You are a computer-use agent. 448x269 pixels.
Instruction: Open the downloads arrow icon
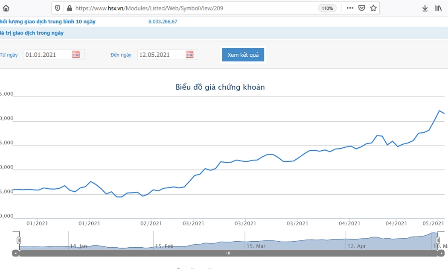(x=425, y=8)
